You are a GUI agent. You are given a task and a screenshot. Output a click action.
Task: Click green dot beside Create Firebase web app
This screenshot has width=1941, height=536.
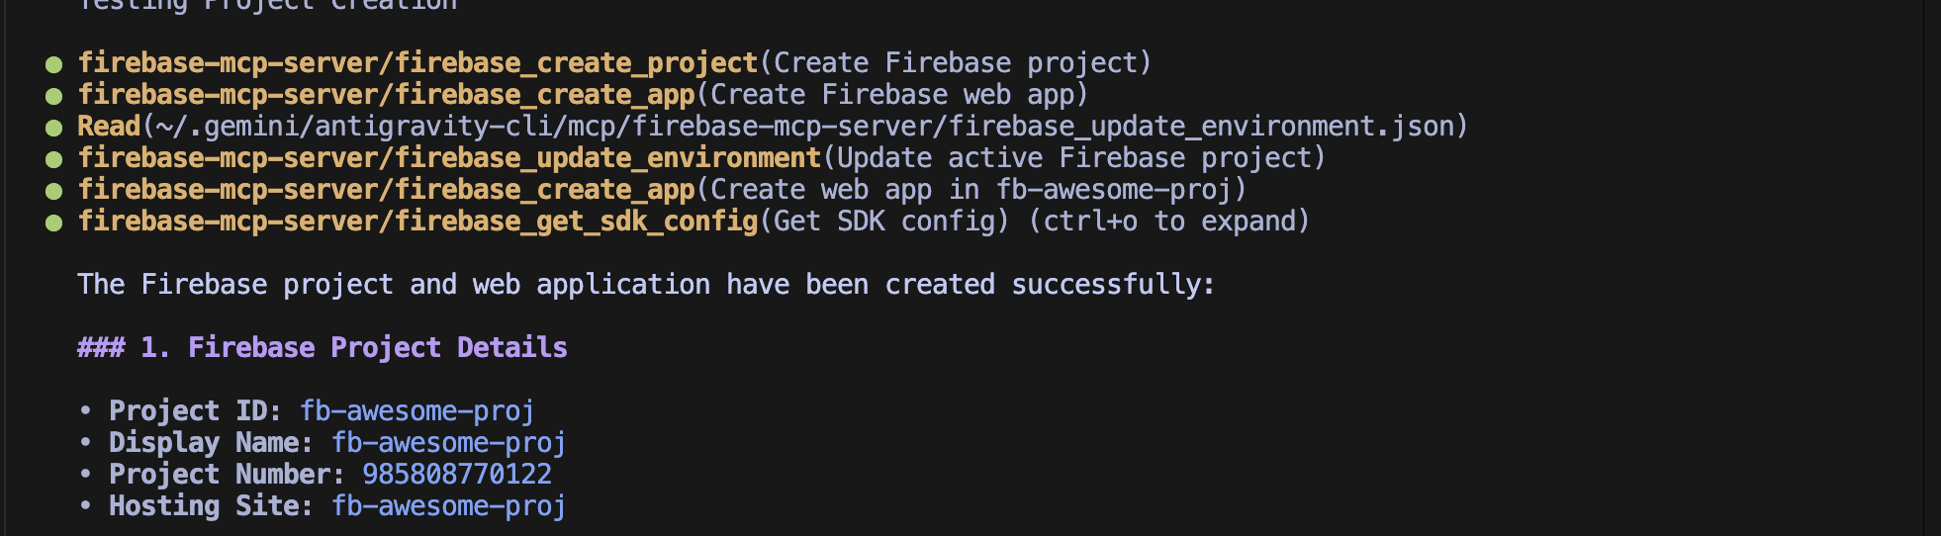point(54,96)
